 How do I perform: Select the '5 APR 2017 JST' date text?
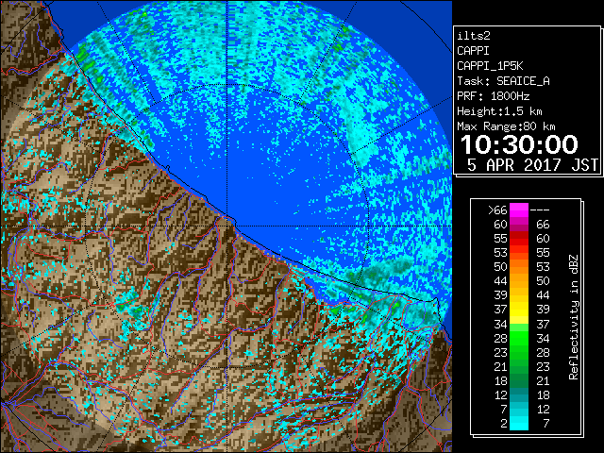pyautogui.click(x=532, y=165)
